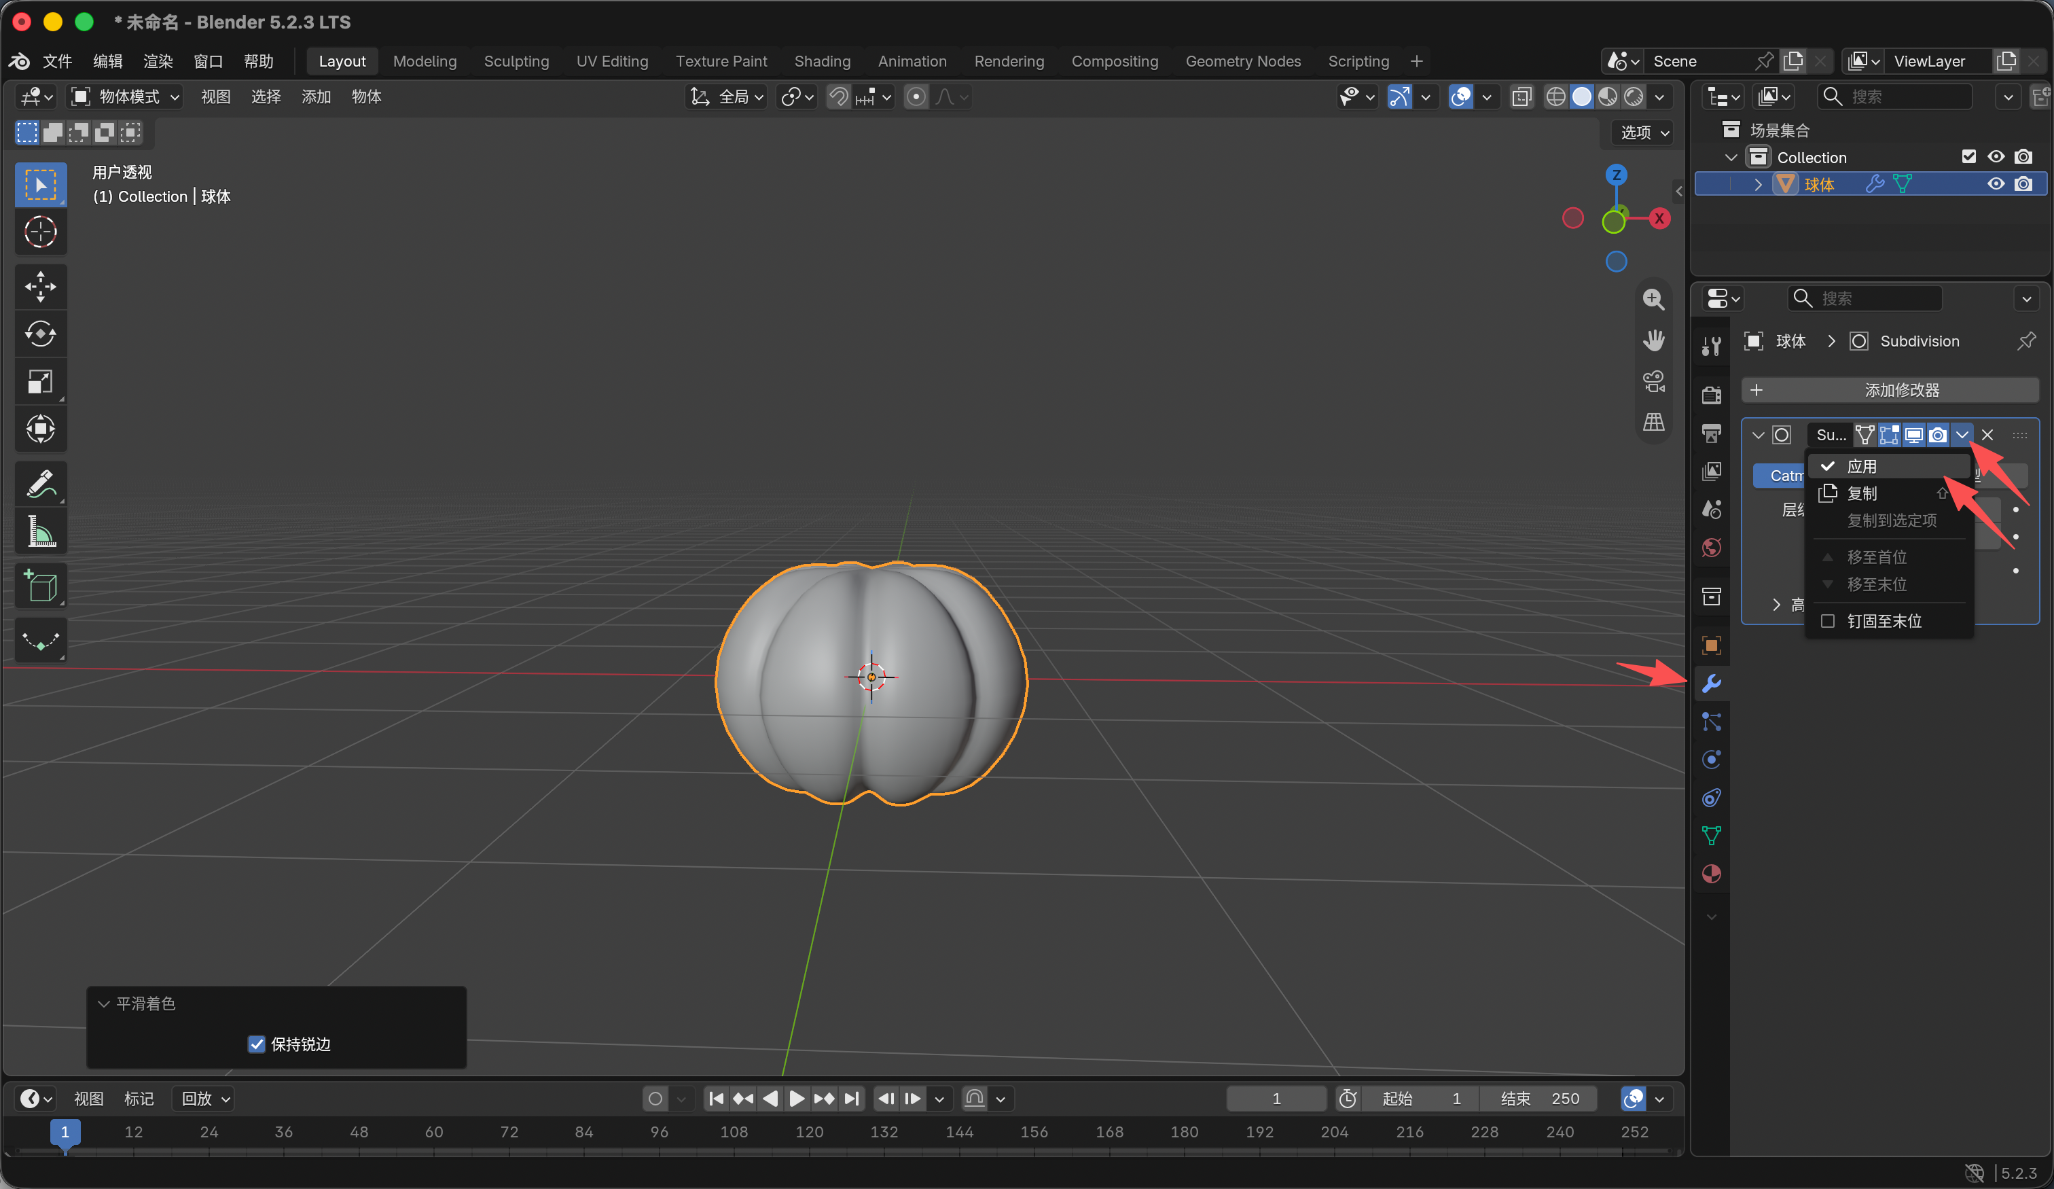2054x1189 pixels.
Task: Open the 全局 transform orientation dropdown
Action: coord(726,97)
